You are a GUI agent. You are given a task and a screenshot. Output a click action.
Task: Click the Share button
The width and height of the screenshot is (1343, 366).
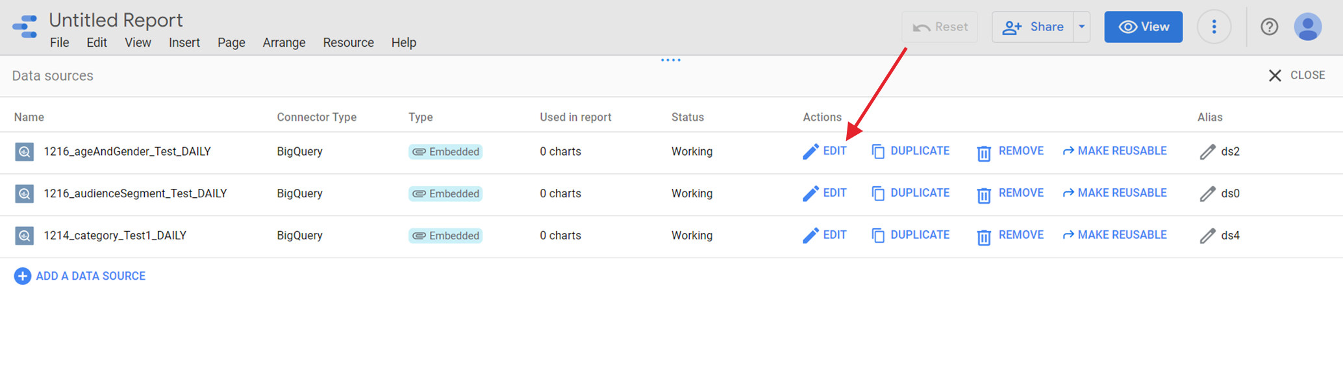click(1033, 27)
